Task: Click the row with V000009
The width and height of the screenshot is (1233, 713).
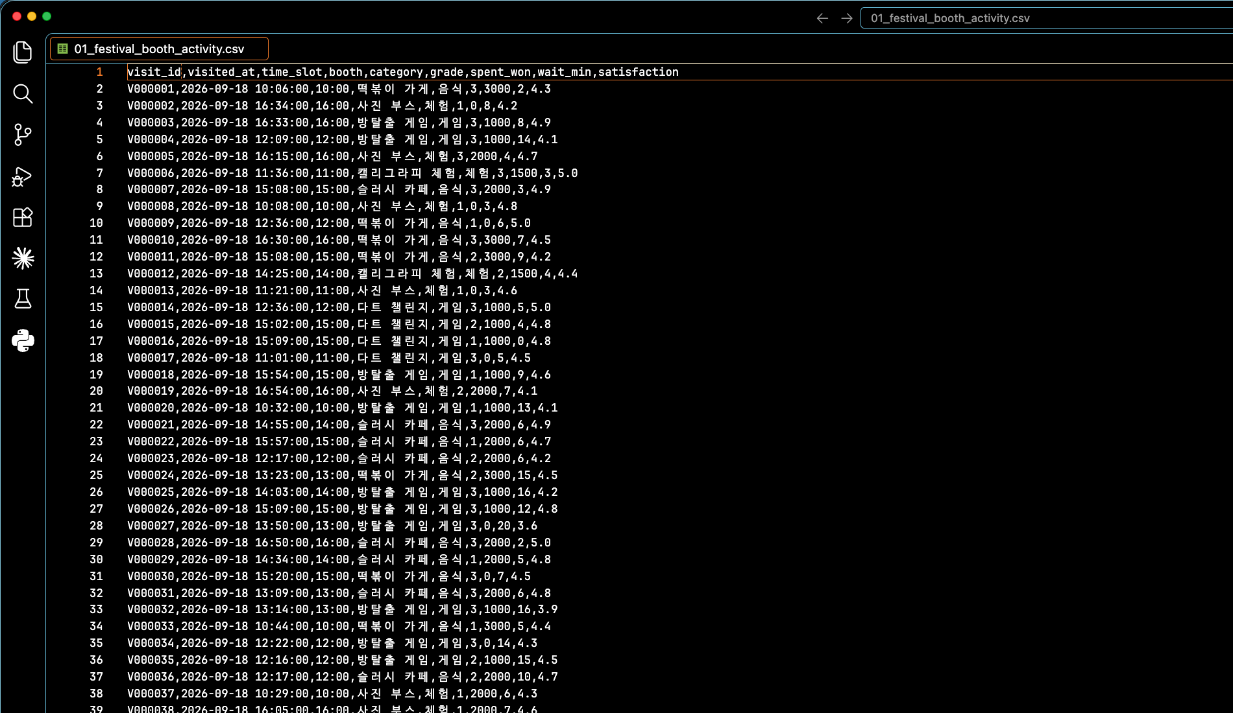Action: click(x=329, y=223)
